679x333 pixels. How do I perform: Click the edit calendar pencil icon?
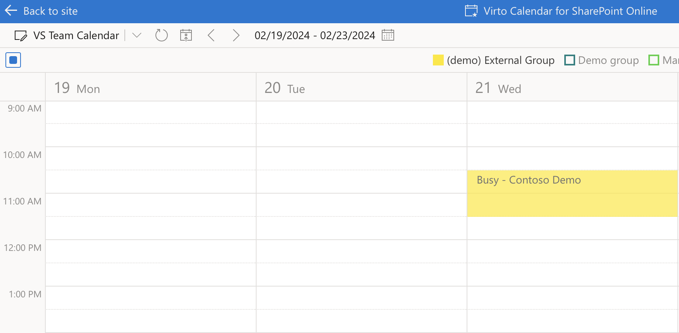click(21, 35)
